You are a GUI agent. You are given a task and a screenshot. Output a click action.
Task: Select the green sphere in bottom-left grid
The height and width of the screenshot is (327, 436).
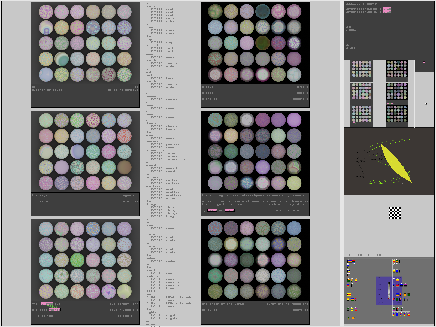[x=77, y=260]
